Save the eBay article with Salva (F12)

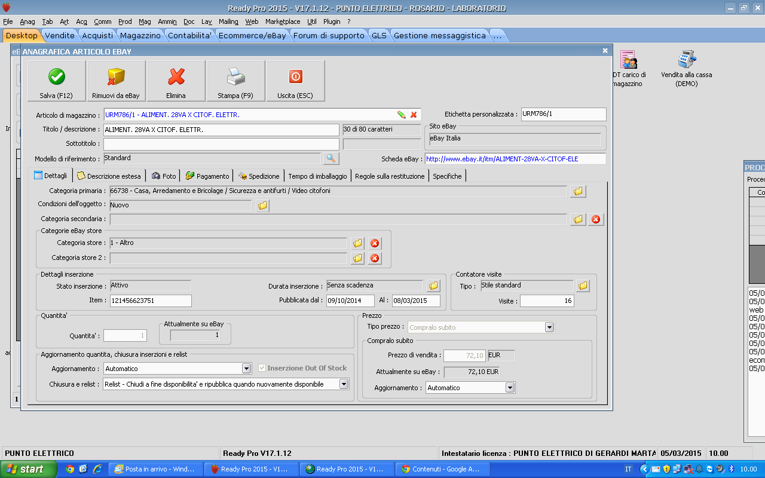(57, 81)
